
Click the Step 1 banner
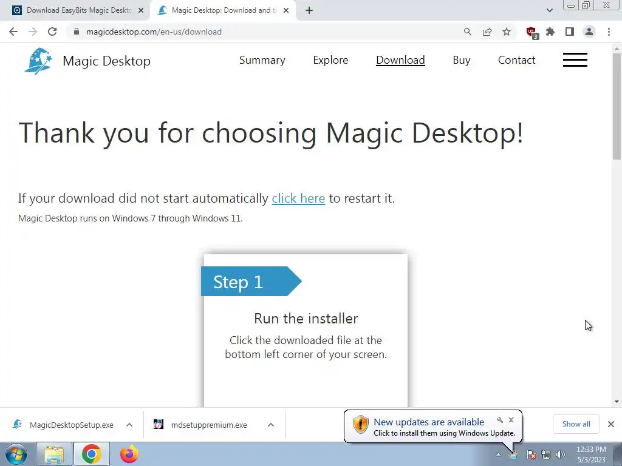251,282
